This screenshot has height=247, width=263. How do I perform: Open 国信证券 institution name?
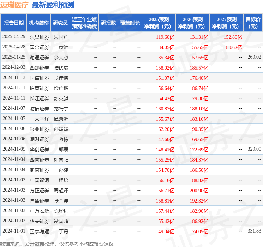[40, 78]
